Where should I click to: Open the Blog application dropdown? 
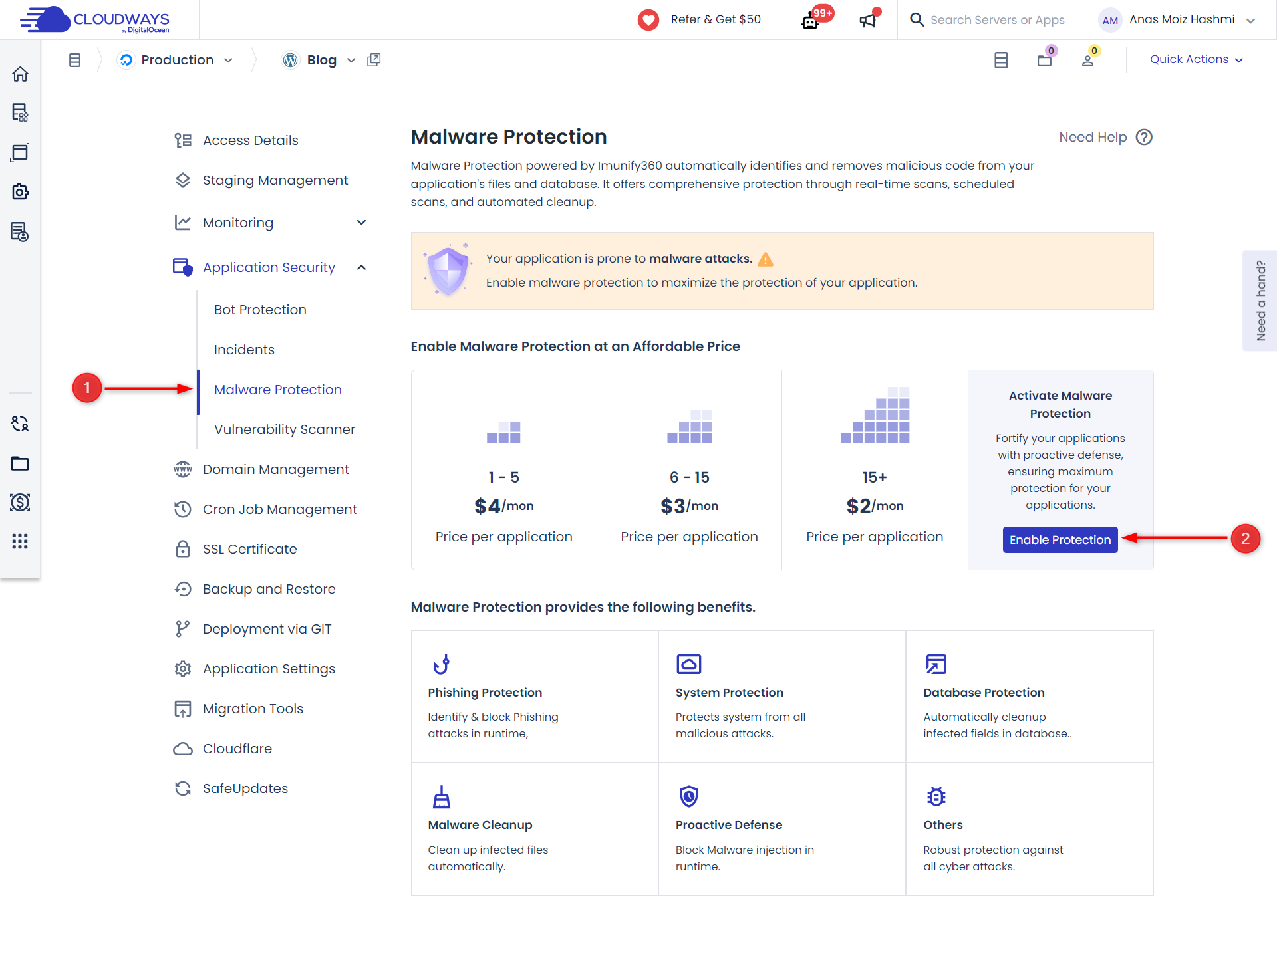(351, 60)
